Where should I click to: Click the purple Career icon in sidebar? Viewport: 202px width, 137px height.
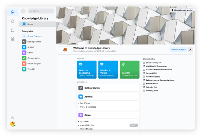(x=24, y=53)
